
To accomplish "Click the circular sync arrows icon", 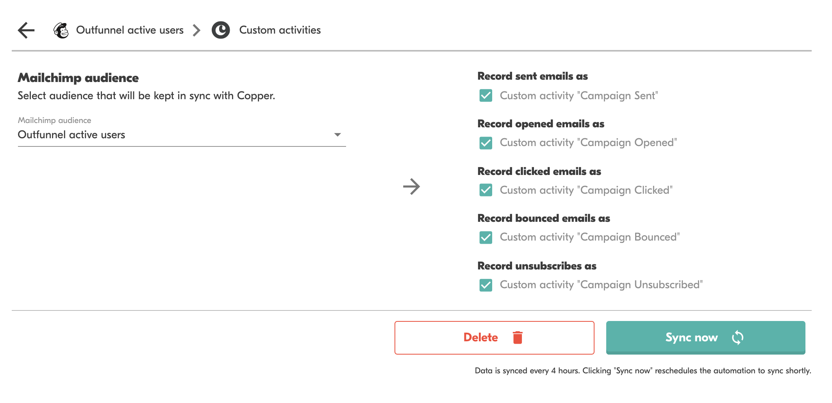I will (x=737, y=337).
